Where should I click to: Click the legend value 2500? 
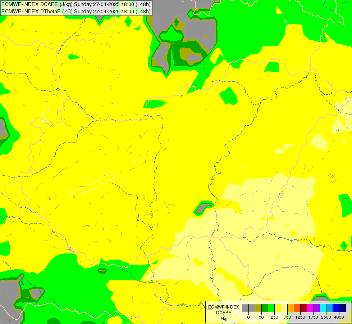tap(326, 317)
